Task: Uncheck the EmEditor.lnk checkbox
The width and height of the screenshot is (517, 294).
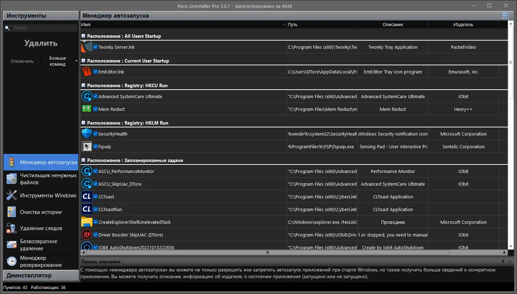Action: (x=95, y=72)
